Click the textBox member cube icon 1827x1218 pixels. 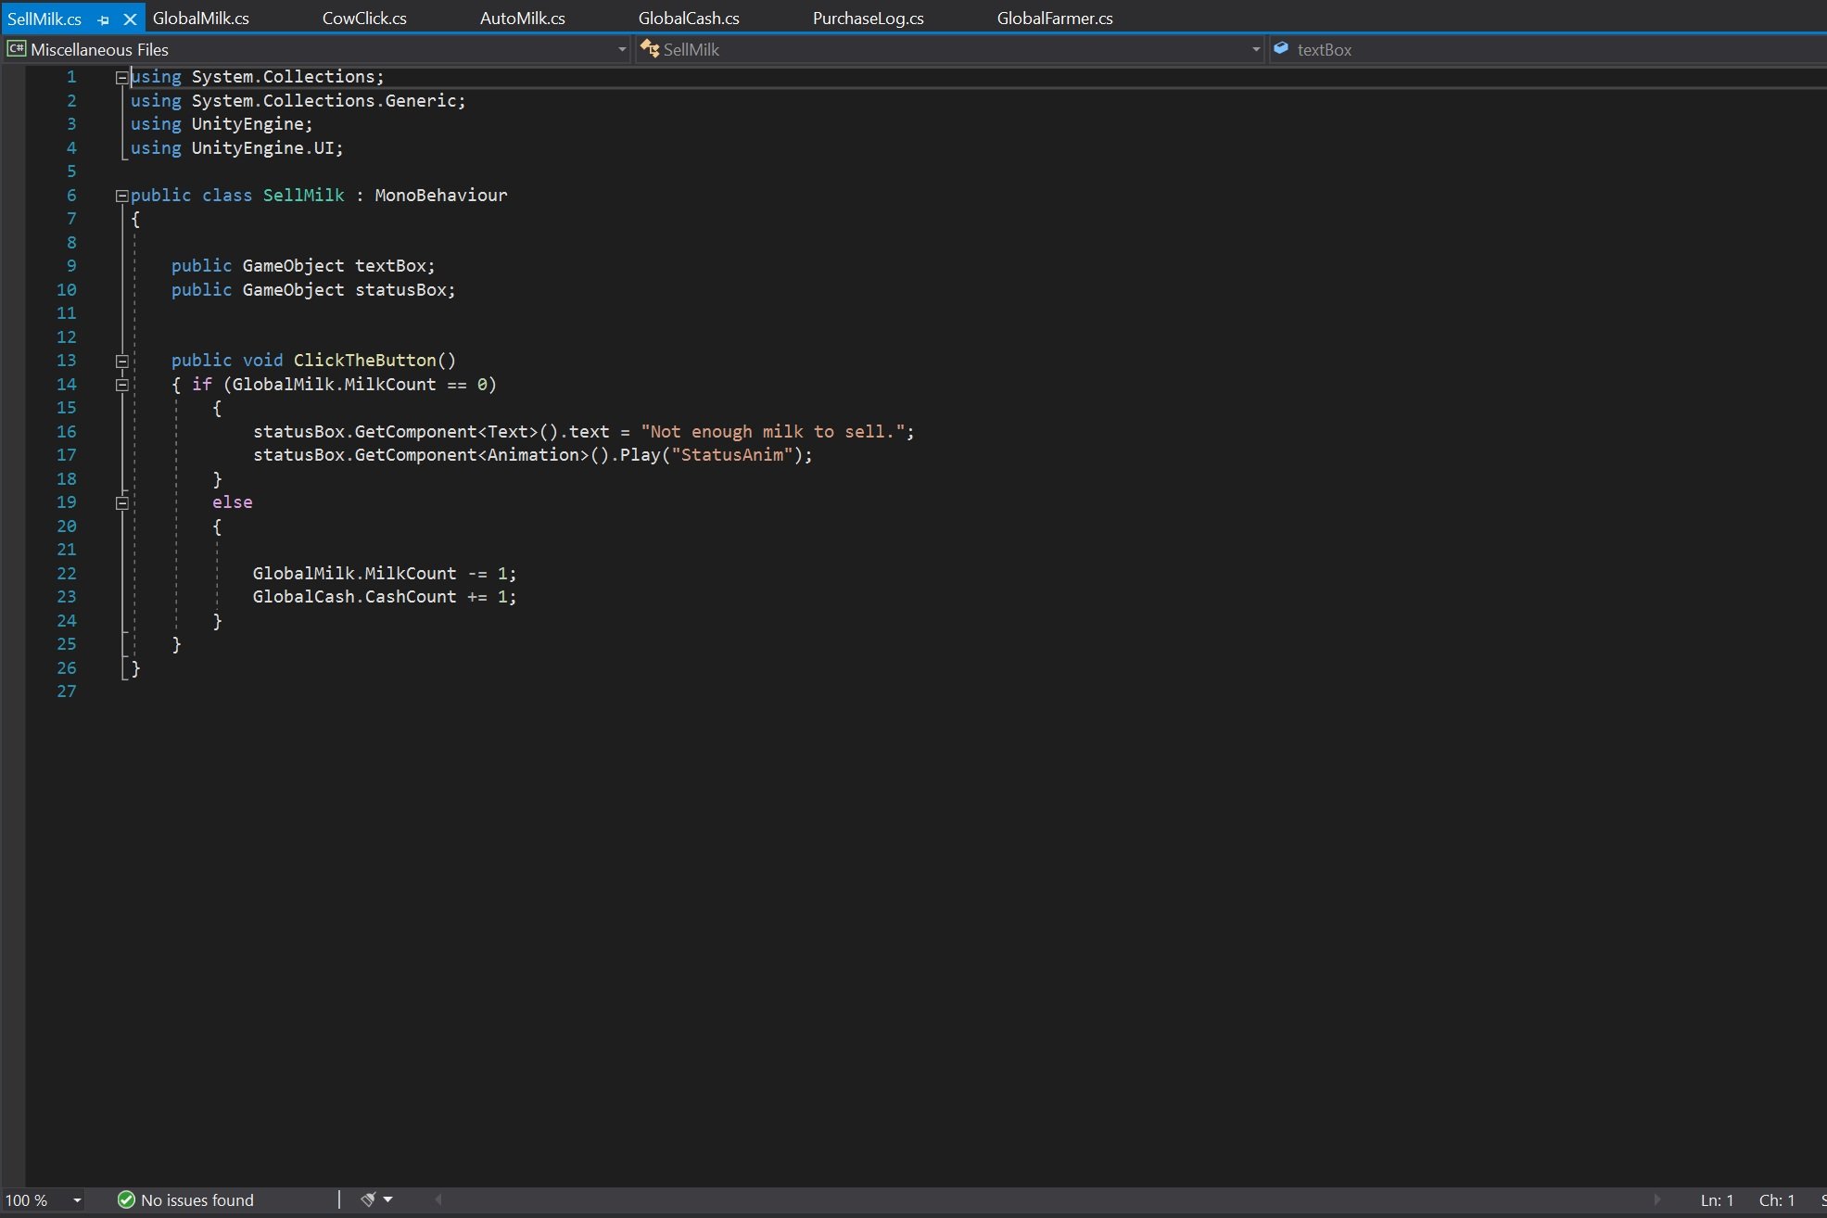1281,49
